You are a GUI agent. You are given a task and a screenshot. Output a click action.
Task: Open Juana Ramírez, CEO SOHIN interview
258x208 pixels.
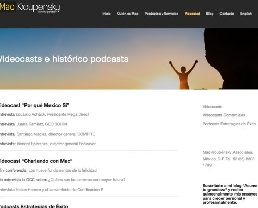pos(42,124)
